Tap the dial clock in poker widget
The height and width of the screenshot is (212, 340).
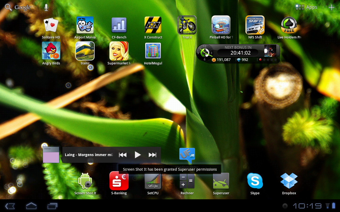[205, 53]
